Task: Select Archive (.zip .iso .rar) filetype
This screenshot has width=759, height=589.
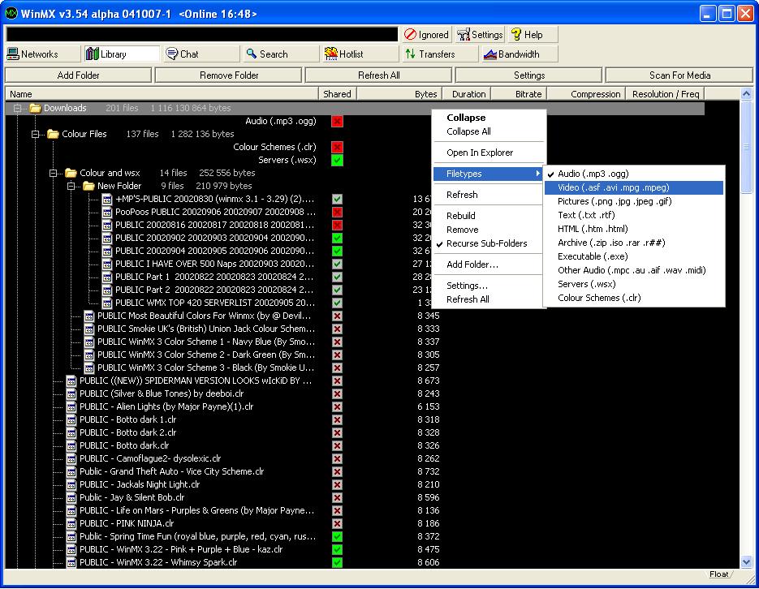Action: tap(634, 243)
